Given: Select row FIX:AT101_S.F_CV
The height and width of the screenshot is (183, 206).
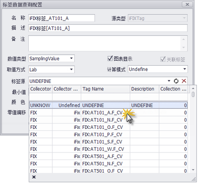Looking at the screenshot, I should pyautogui.click(x=108, y=142).
